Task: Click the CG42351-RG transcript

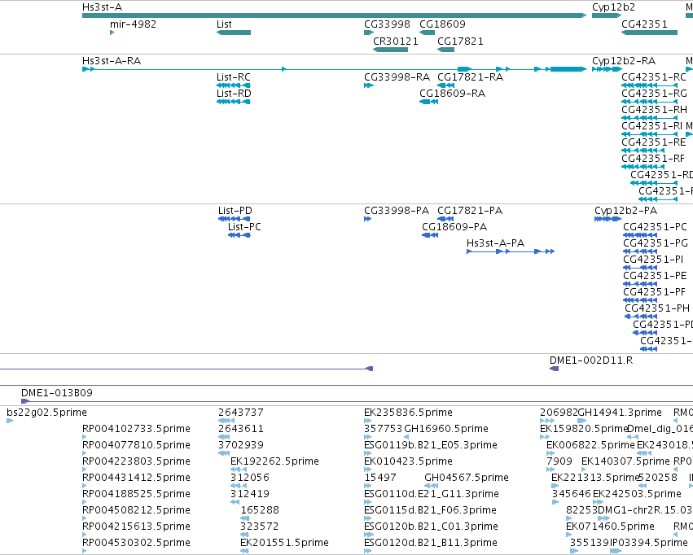Action: point(649,102)
